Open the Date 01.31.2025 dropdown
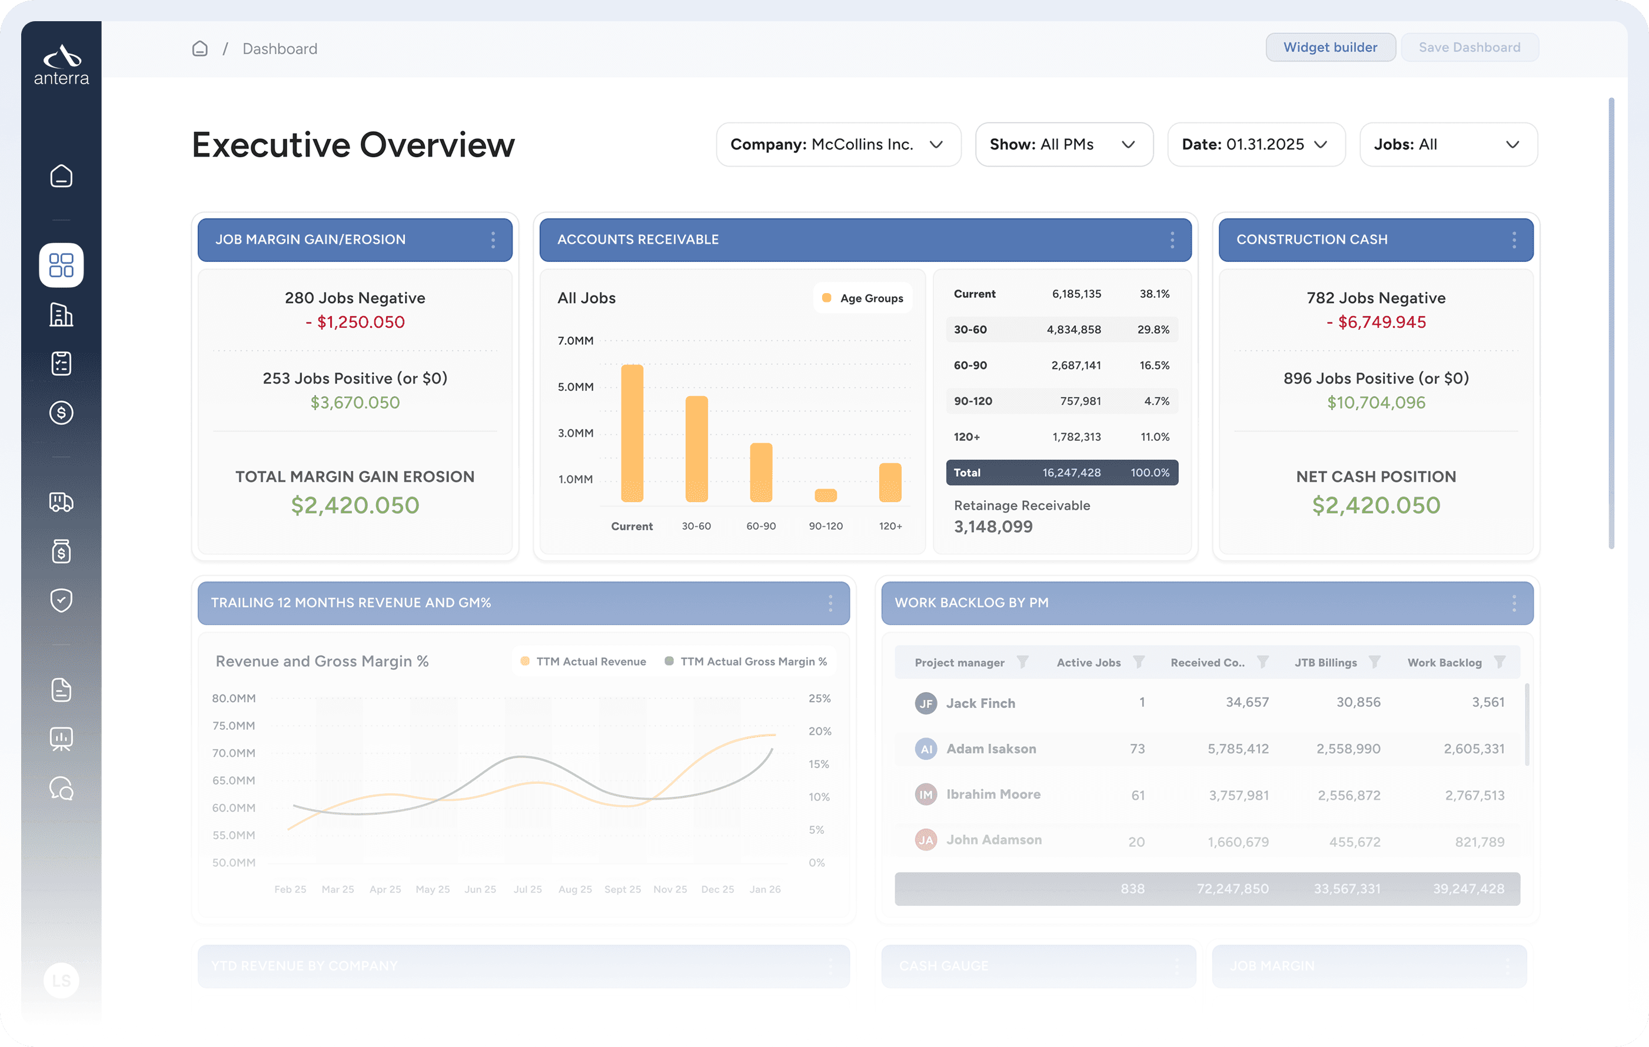Image resolution: width=1649 pixels, height=1047 pixels. (x=1255, y=144)
